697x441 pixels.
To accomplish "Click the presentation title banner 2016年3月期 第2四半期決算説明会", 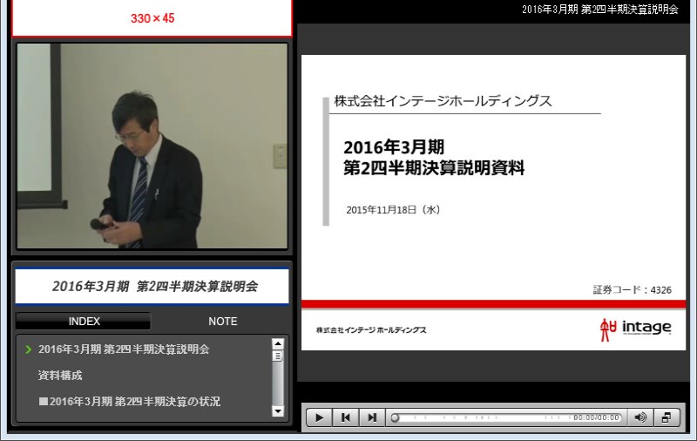I will 152,286.
